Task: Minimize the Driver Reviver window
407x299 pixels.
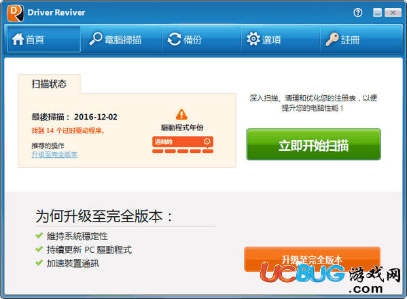Action: [377, 12]
